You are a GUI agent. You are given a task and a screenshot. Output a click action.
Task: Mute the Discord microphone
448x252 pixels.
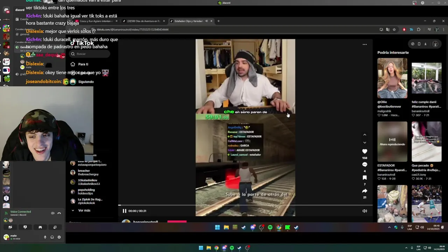(x=45, y=237)
